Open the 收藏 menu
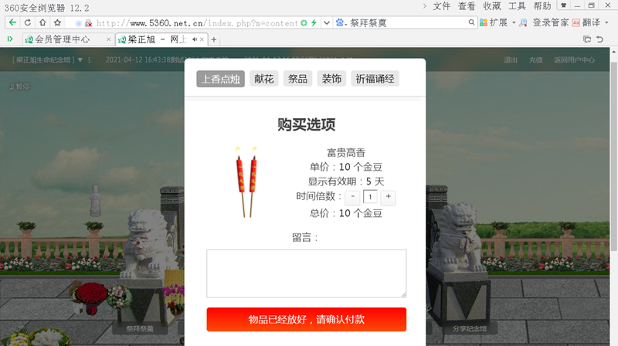 tap(491, 6)
